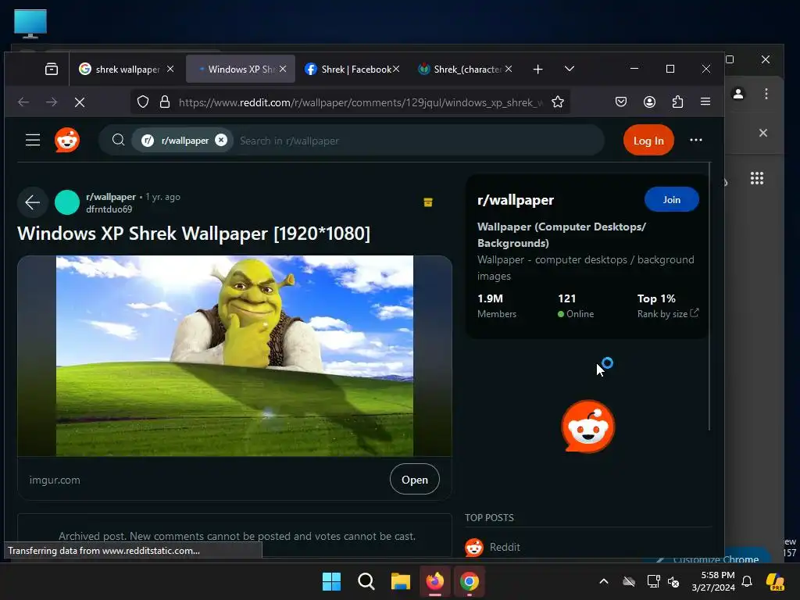
Task: Click the r/wallpaper sidebar heading
Action: click(x=516, y=200)
